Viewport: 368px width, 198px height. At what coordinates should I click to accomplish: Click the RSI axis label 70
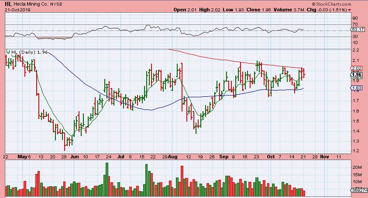tap(355, 24)
